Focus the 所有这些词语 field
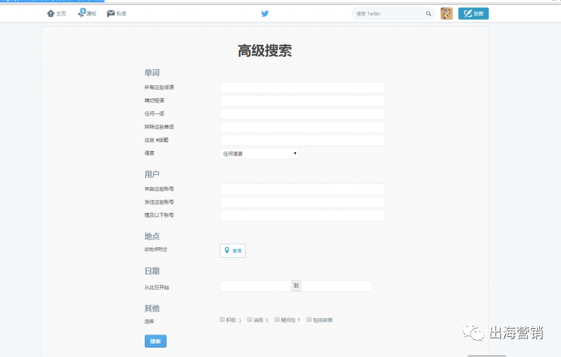The image size is (561, 357). (x=302, y=87)
